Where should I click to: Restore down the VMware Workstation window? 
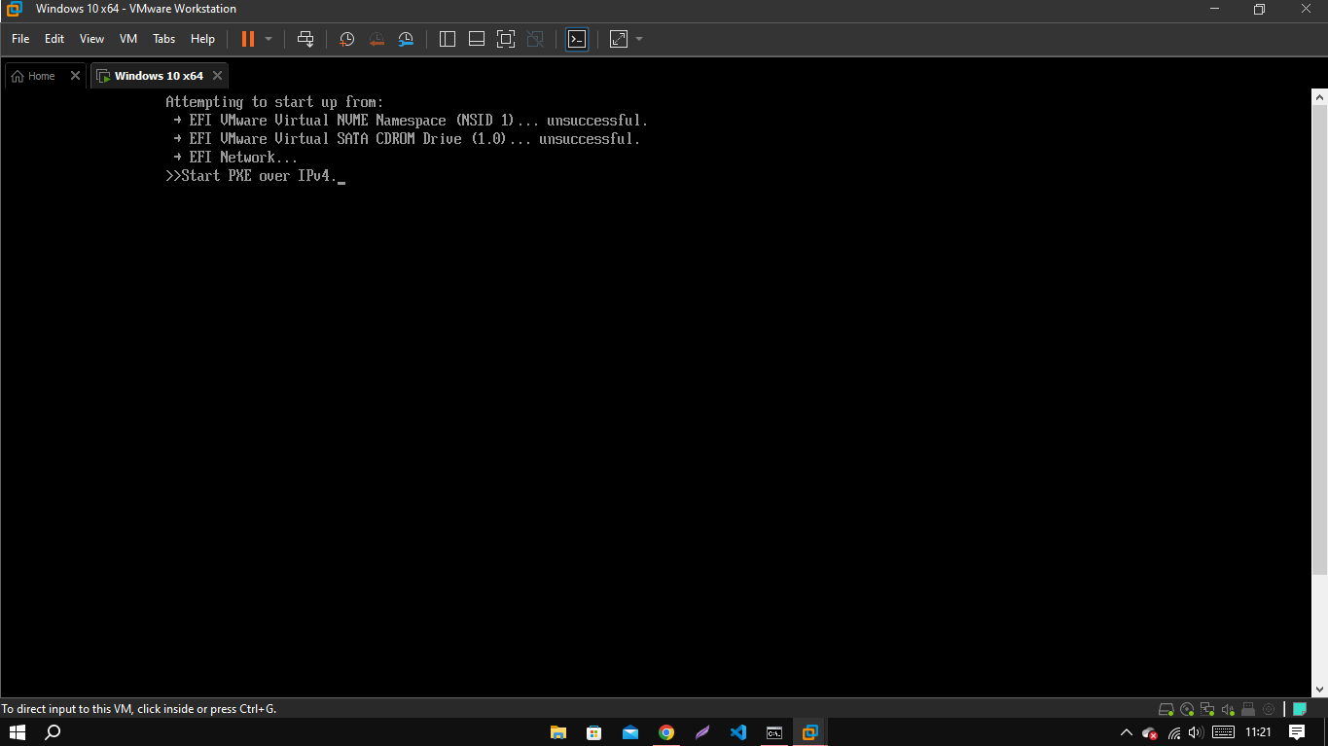pyautogui.click(x=1259, y=10)
